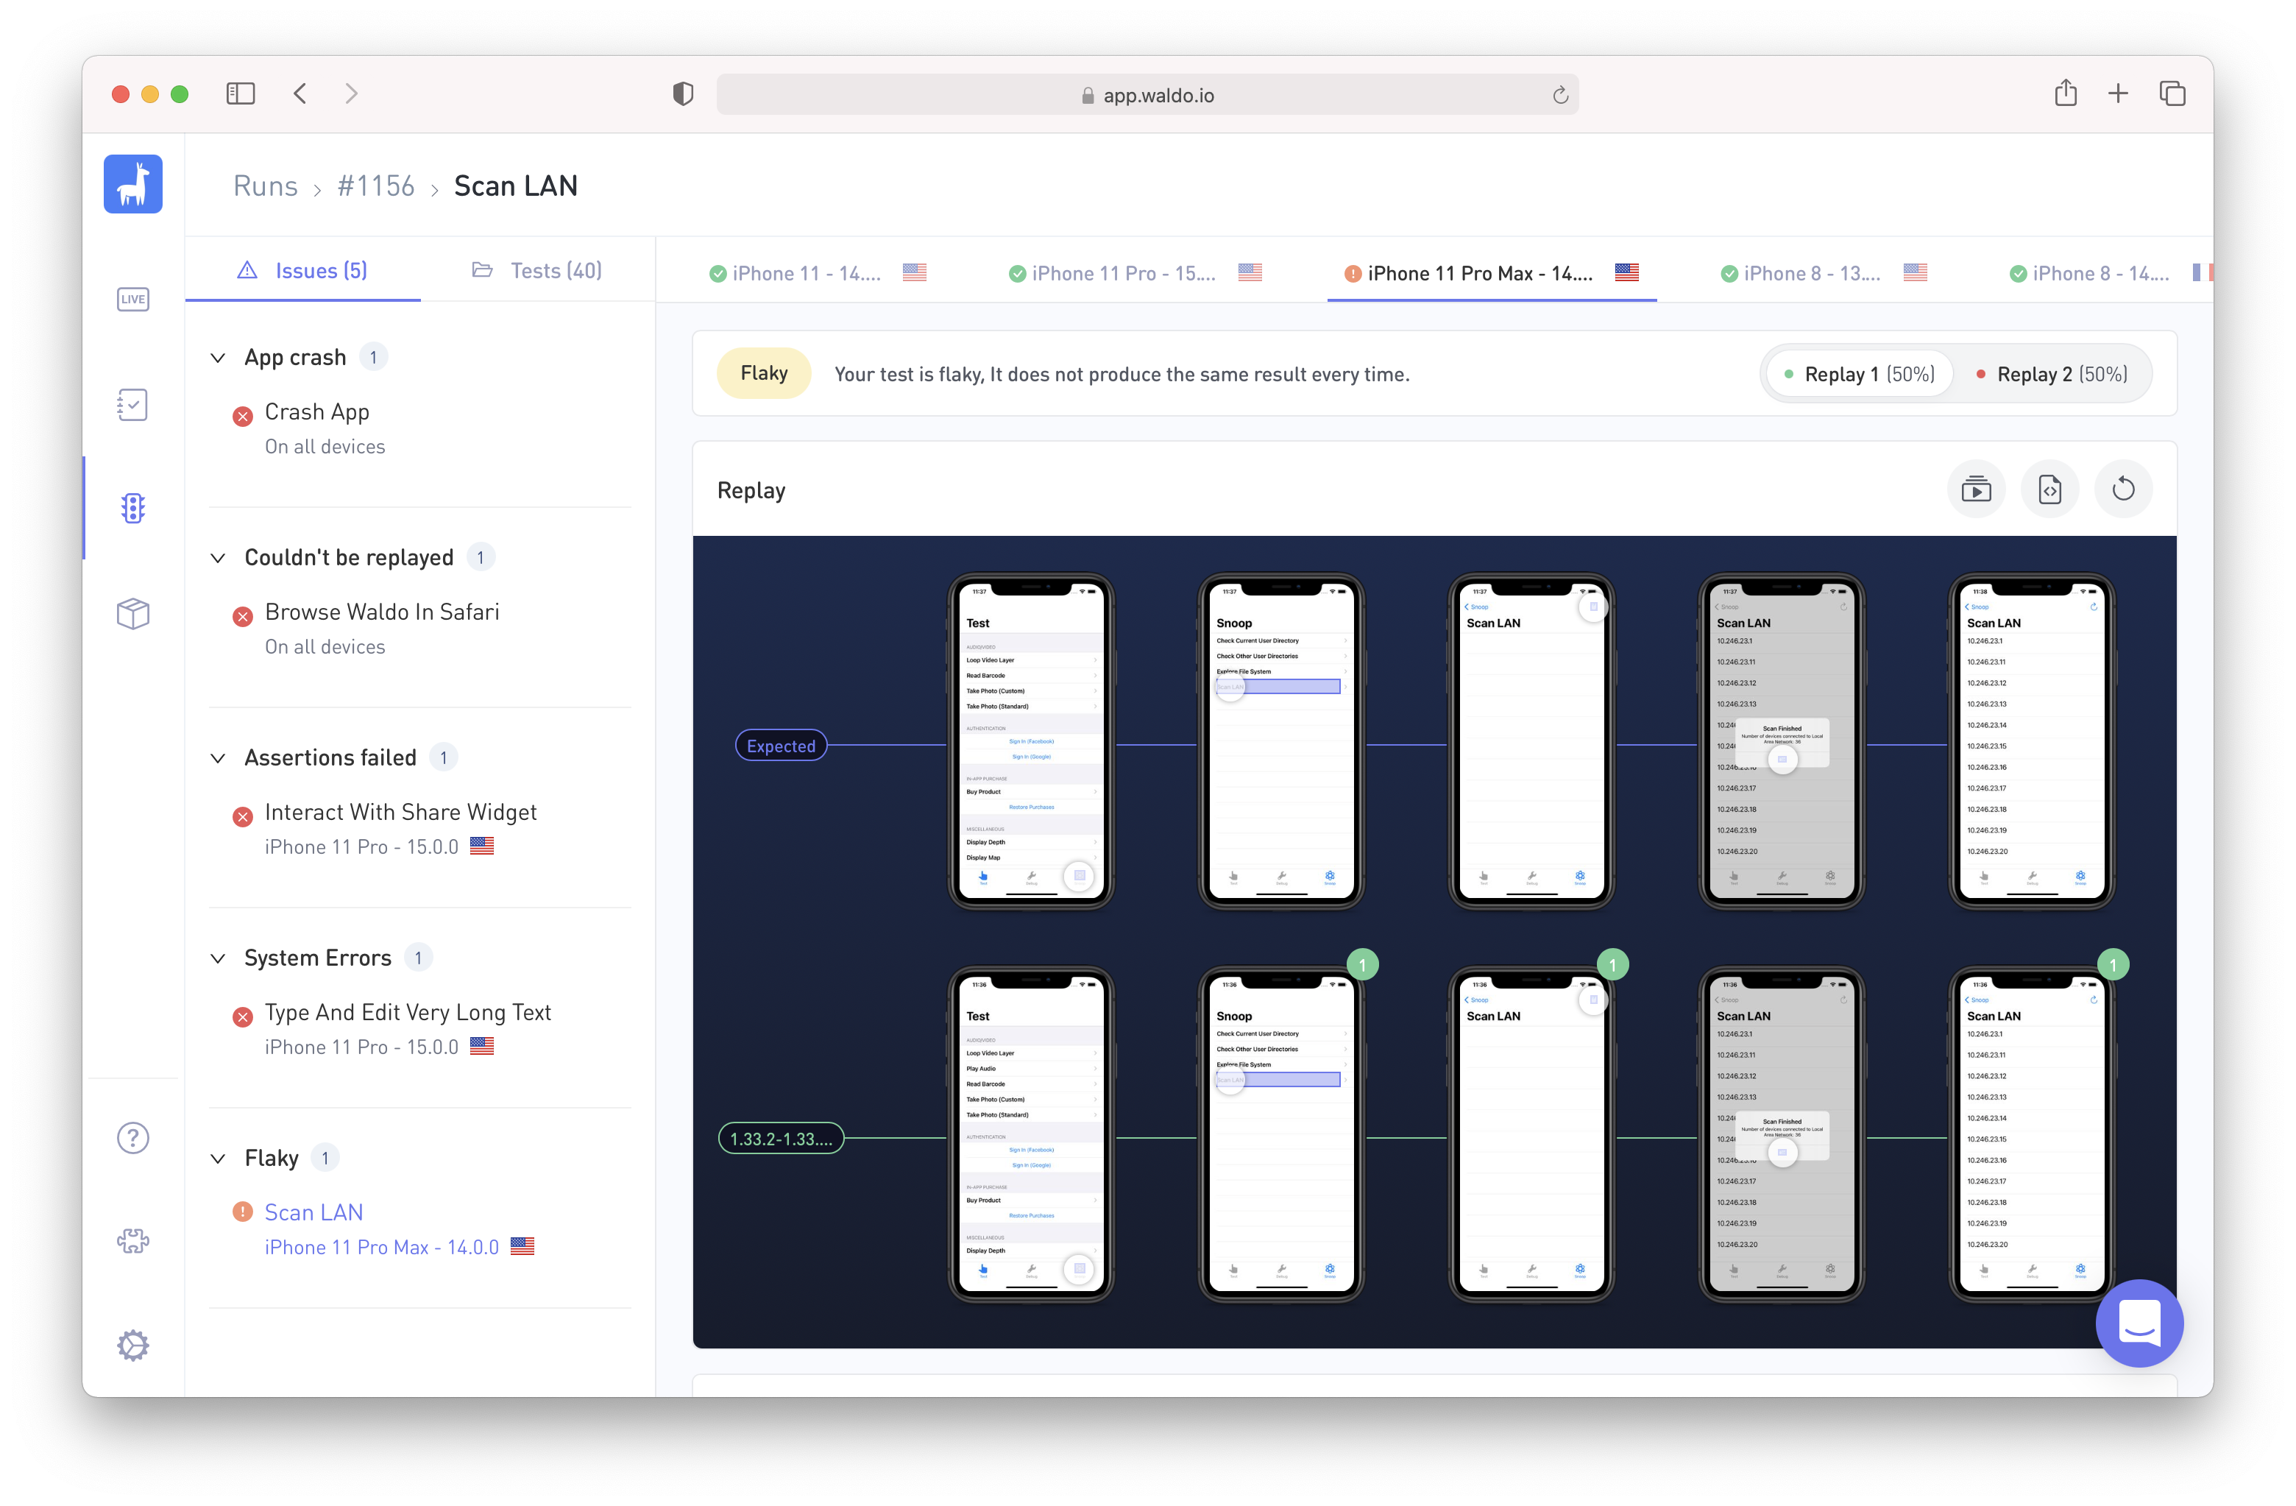Select Replay 1 (50%) toggle
This screenshot has width=2296, height=1506.
tap(1859, 375)
